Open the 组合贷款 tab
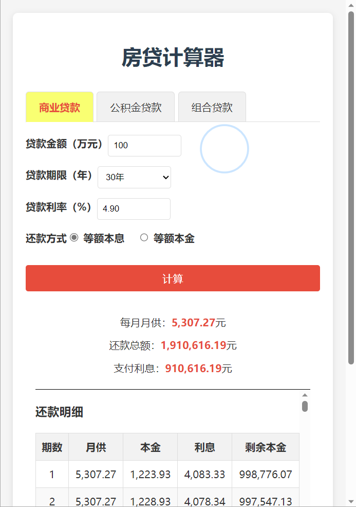 tap(212, 107)
